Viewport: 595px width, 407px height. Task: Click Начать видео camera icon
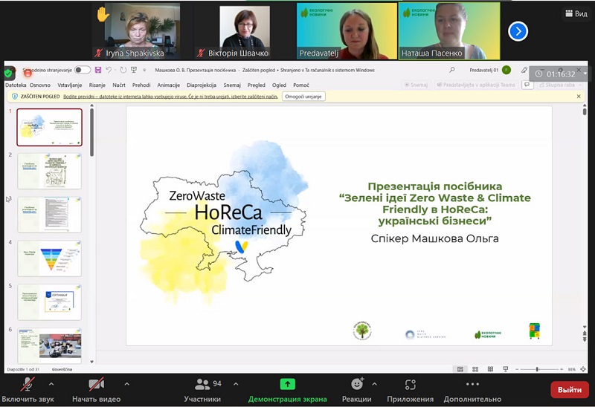point(97,391)
